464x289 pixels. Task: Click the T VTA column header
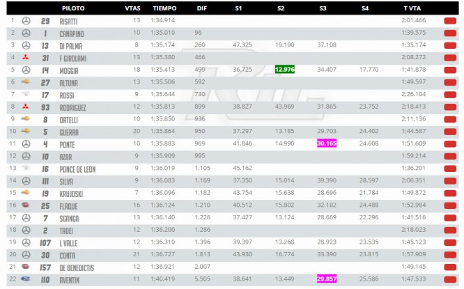[412, 8]
